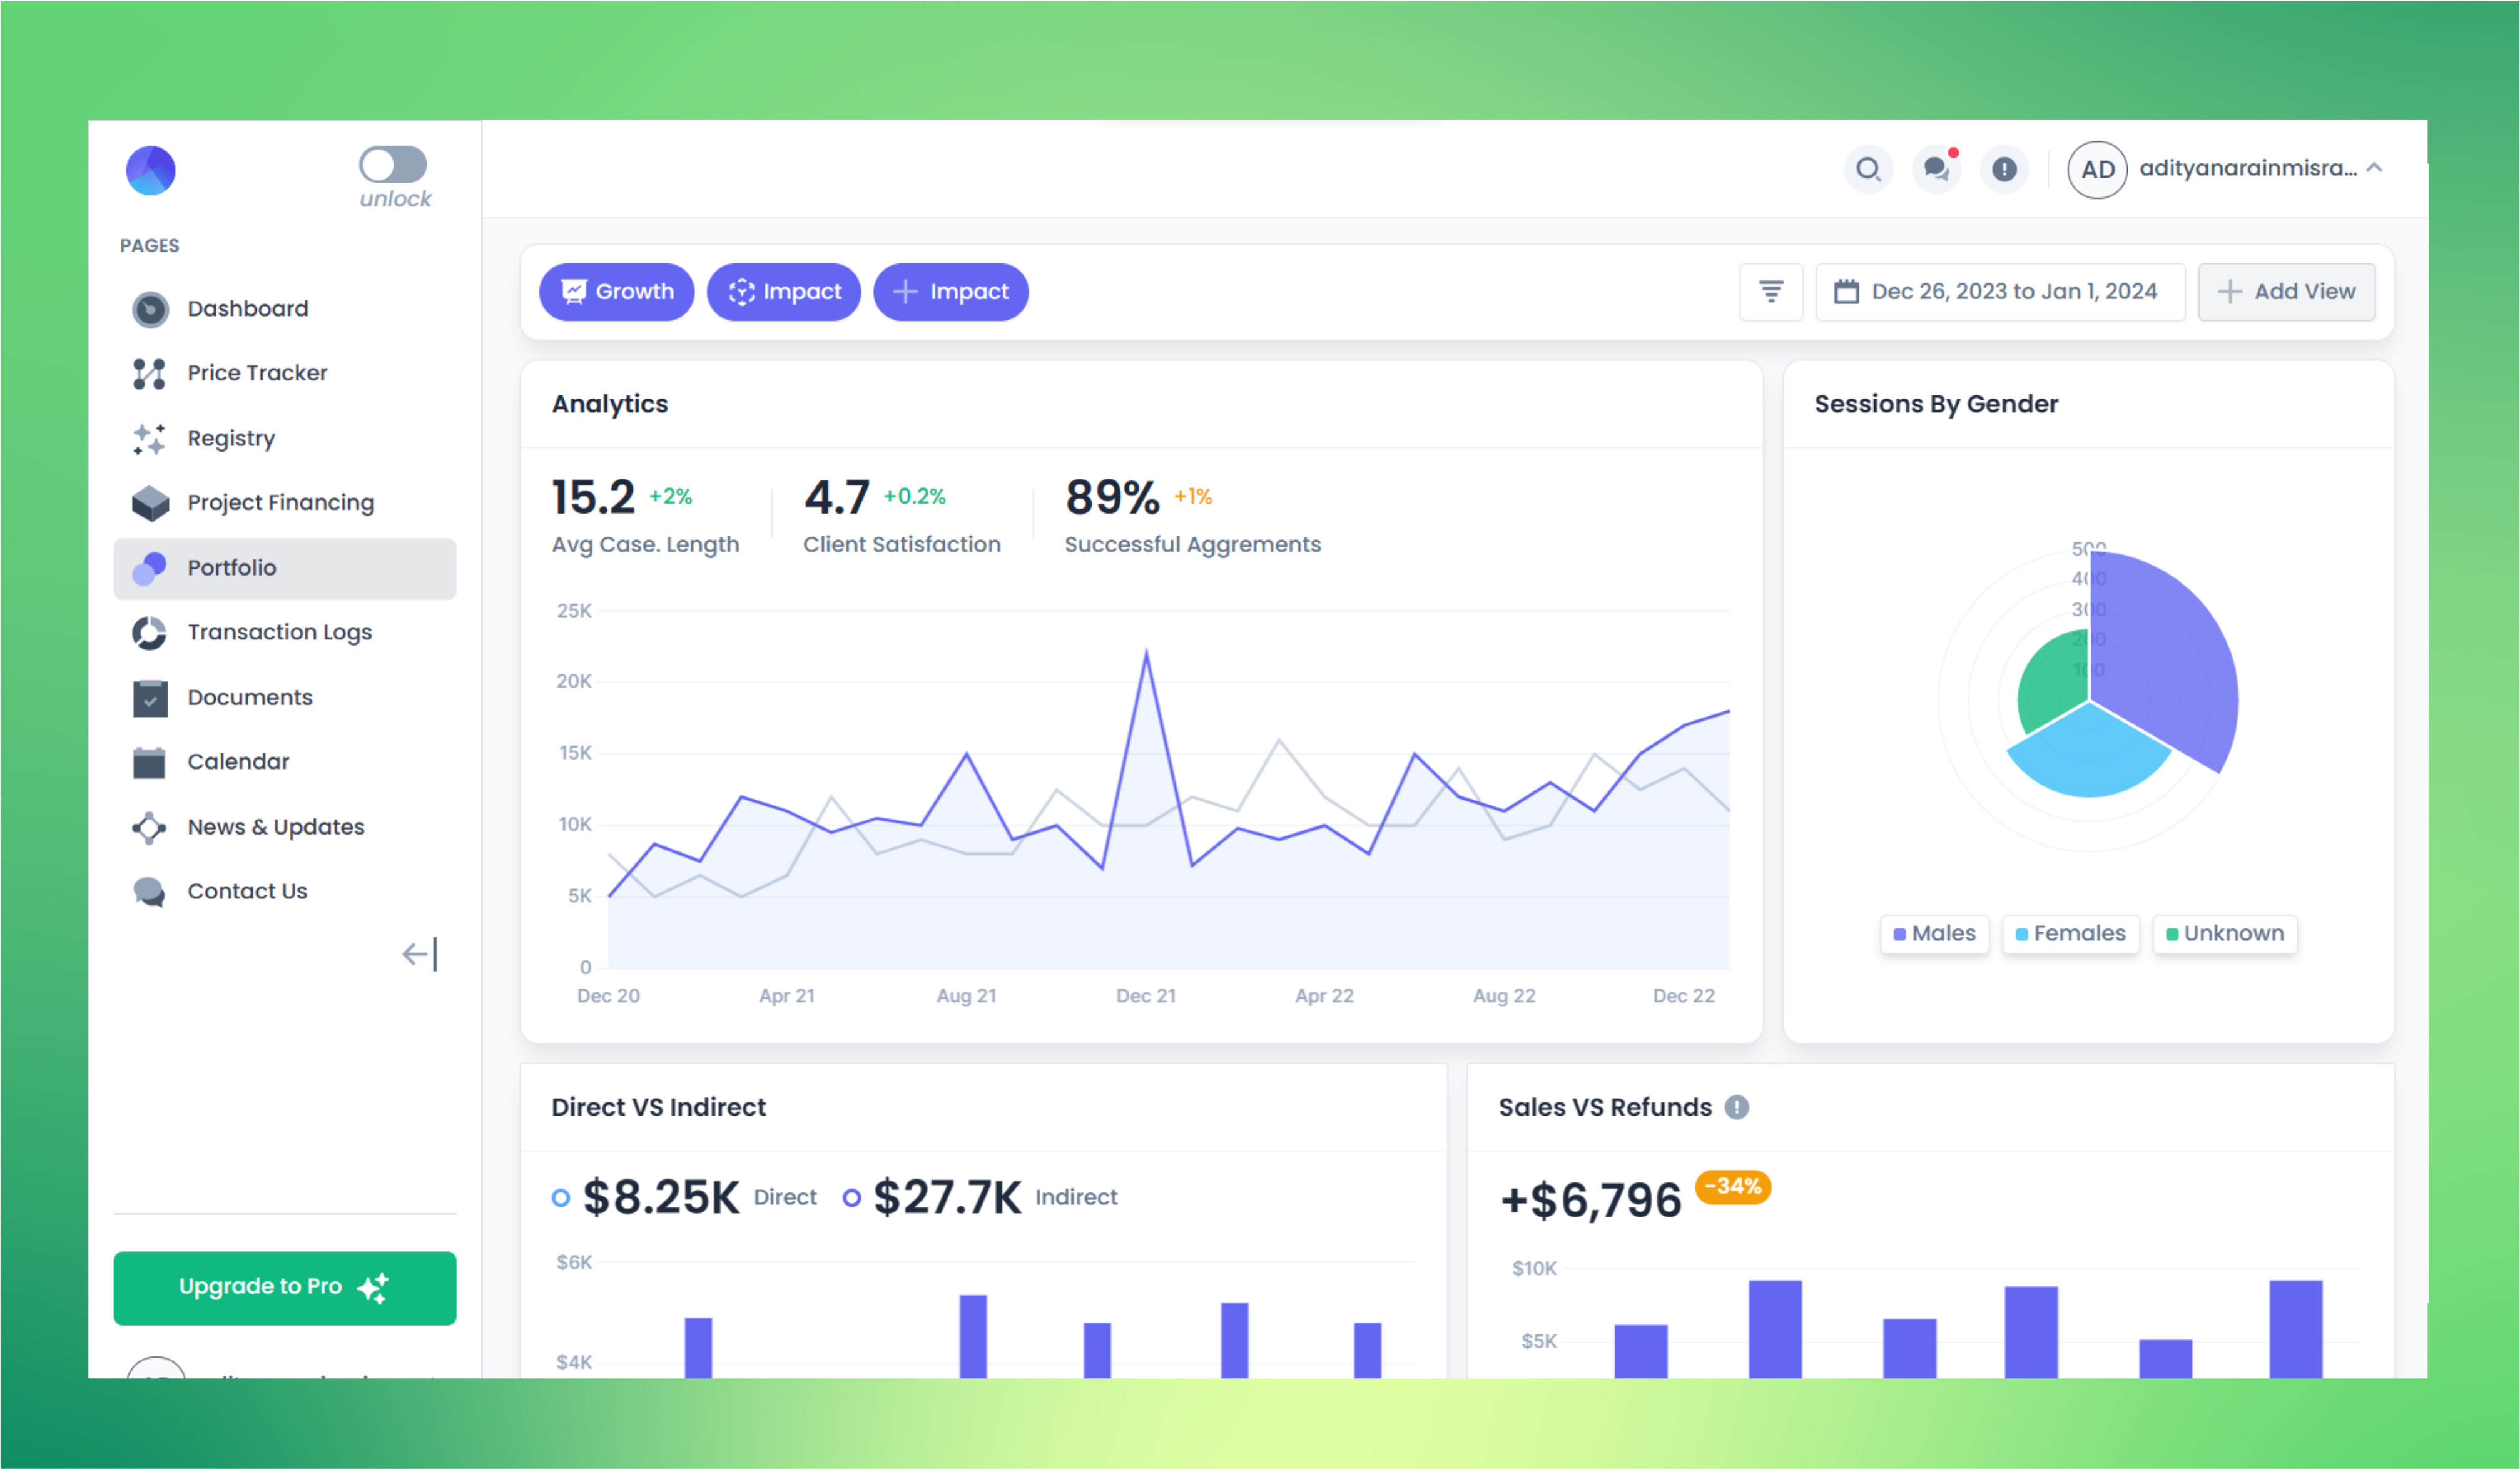Image resolution: width=2520 pixels, height=1469 pixels.
Task: Click the alert exclamation icon in header
Action: [x=2004, y=169]
